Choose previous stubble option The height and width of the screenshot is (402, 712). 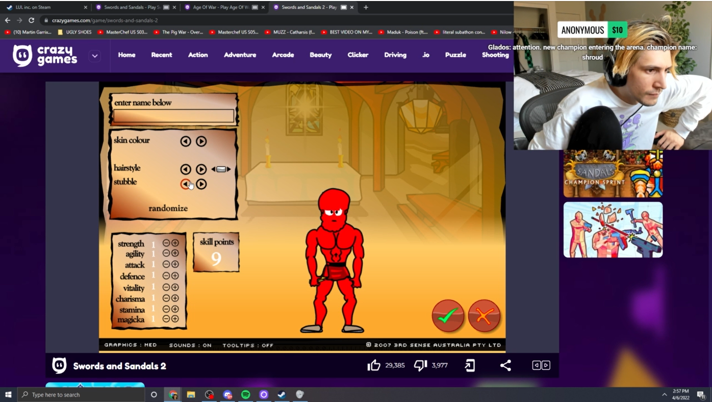click(x=186, y=184)
